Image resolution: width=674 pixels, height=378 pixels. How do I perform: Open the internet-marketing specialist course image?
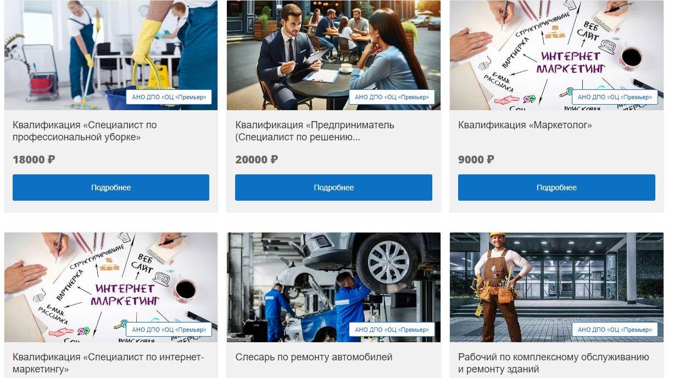pyautogui.click(x=111, y=287)
